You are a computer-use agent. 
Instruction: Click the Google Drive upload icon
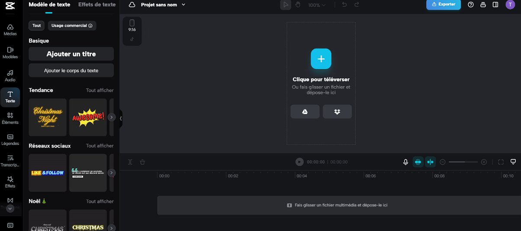pyautogui.click(x=305, y=112)
